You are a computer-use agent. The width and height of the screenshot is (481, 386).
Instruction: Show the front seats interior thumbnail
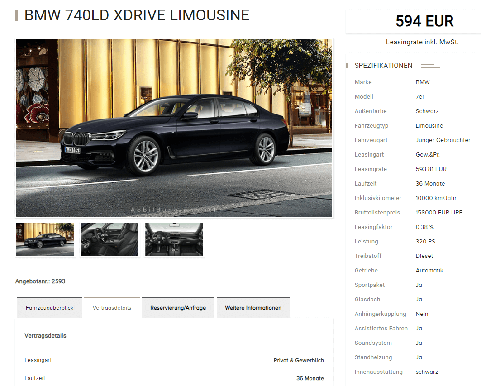[x=110, y=239]
